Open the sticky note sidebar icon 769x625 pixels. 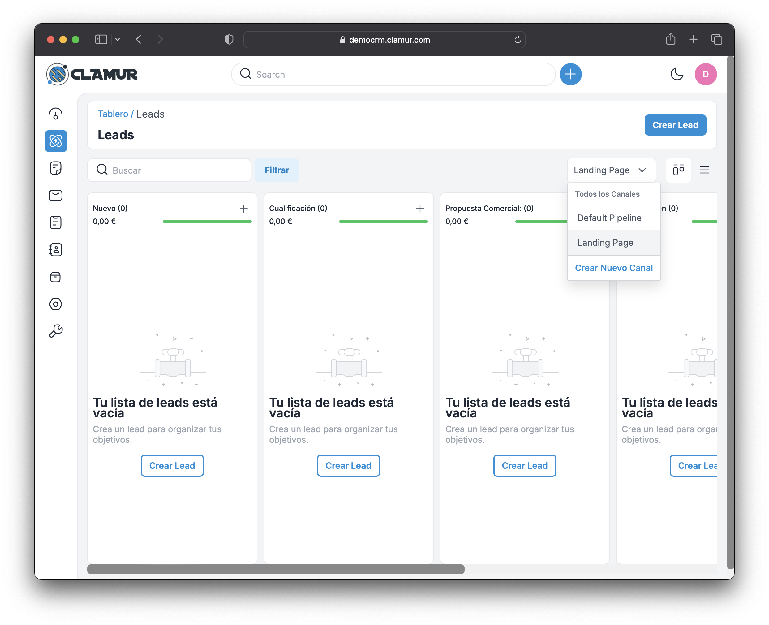coord(56,168)
